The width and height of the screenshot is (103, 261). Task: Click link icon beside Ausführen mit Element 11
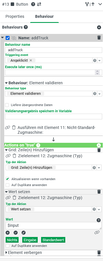click(x=8, y=128)
